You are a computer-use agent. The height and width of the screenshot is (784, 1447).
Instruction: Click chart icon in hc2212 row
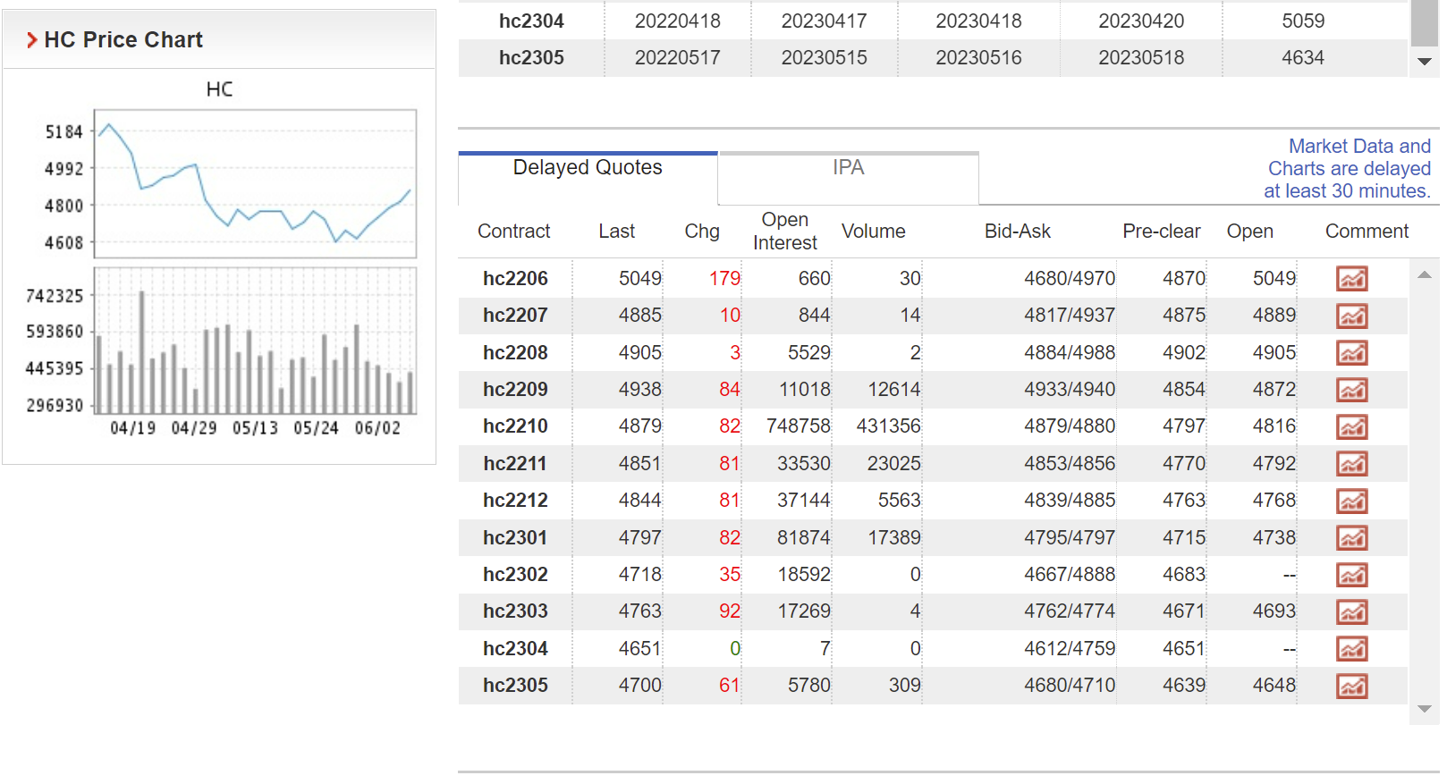(1351, 502)
